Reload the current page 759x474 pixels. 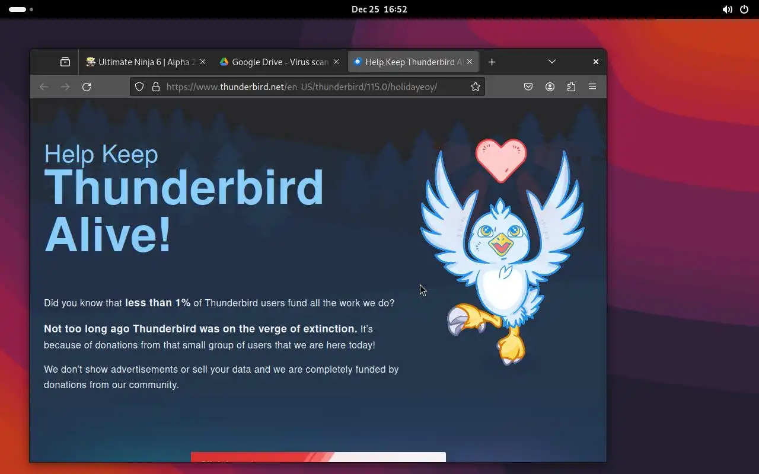point(87,87)
